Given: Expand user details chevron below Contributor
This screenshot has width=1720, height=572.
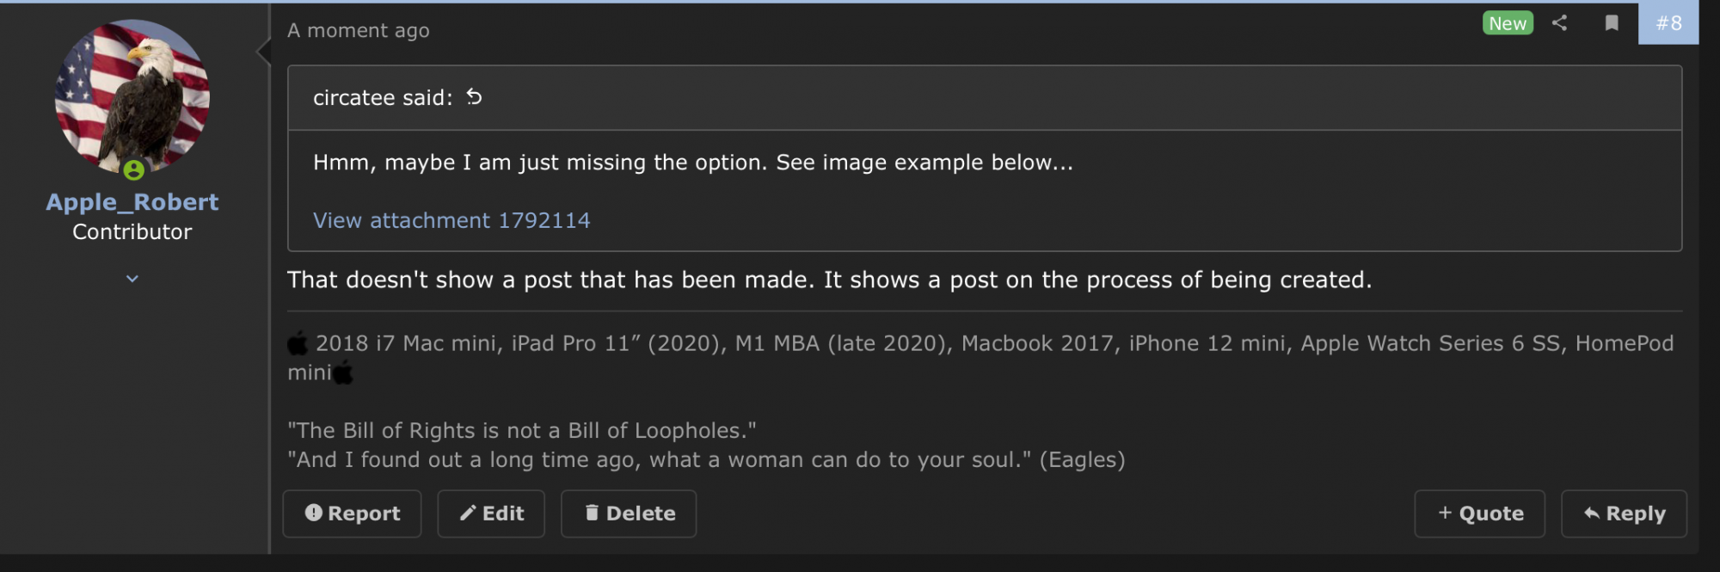Looking at the screenshot, I should 132,279.
